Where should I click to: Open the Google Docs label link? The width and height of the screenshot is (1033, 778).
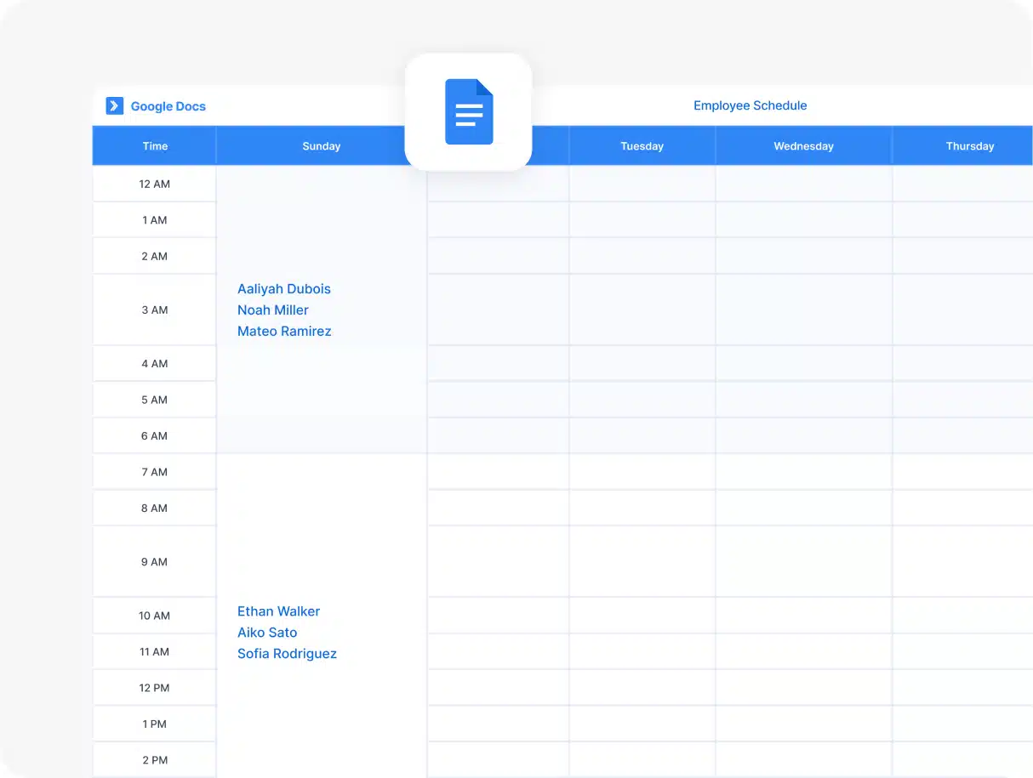(168, 106)
